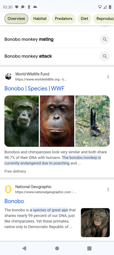Viewport: 114px width, 255px height.
Task: Open the orangutan face thumbnail
Action: click(57, 121)
